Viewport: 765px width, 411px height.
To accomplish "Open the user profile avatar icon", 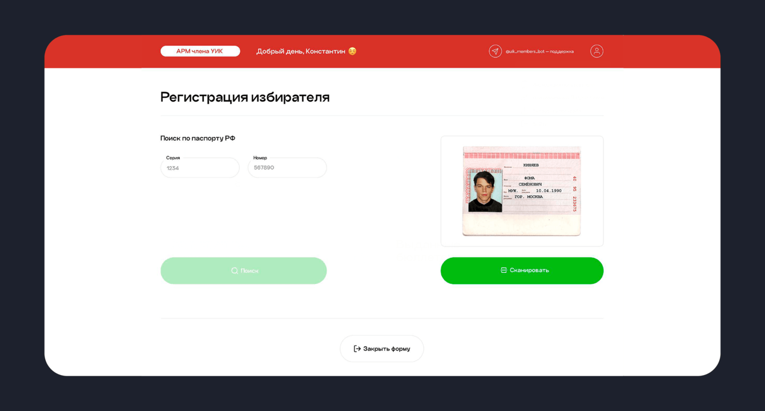I will point(597,51).
